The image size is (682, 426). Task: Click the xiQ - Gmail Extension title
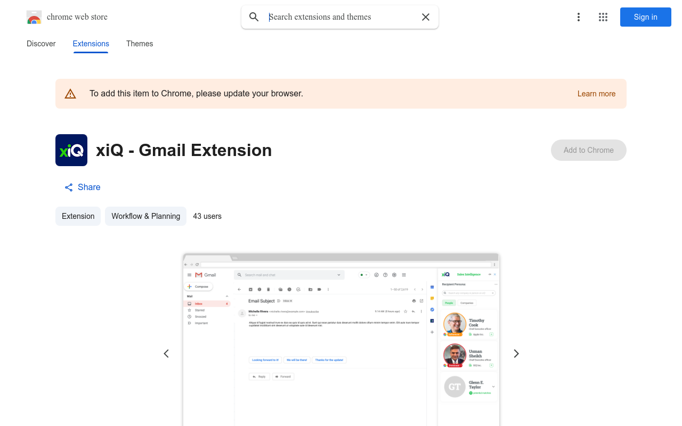coord(184,150)
